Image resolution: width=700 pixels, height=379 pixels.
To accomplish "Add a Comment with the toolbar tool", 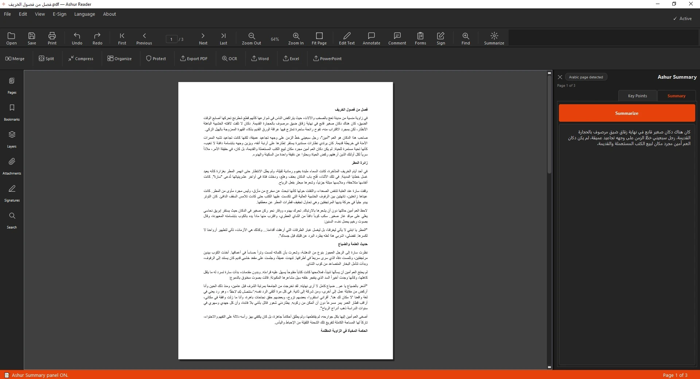I will tap(397, 38).
